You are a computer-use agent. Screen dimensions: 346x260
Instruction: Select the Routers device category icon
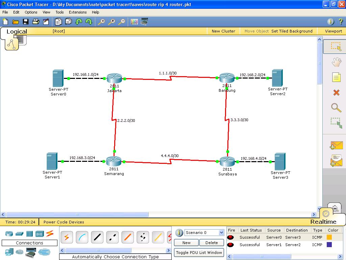point(9,234)
